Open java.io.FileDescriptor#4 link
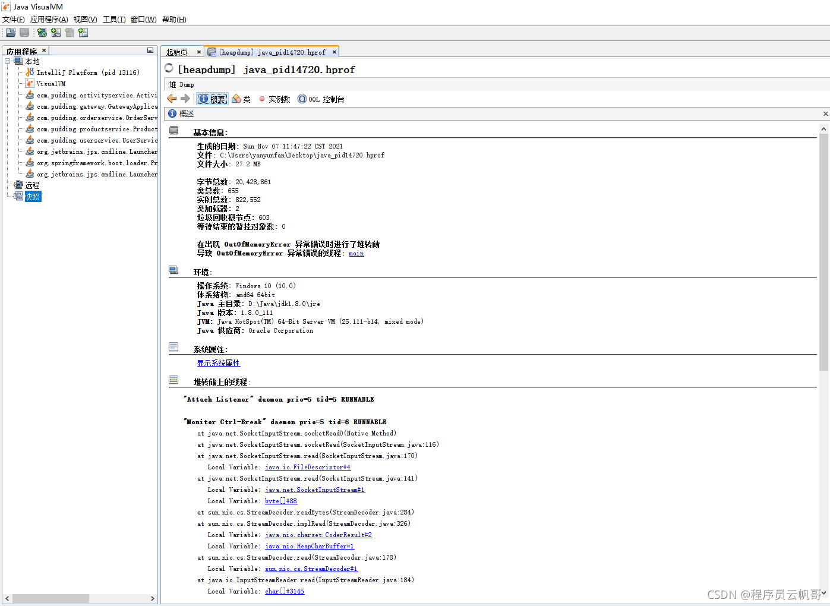Image resolution: width=830 pixels, height=606 pixels. point(308,467)
